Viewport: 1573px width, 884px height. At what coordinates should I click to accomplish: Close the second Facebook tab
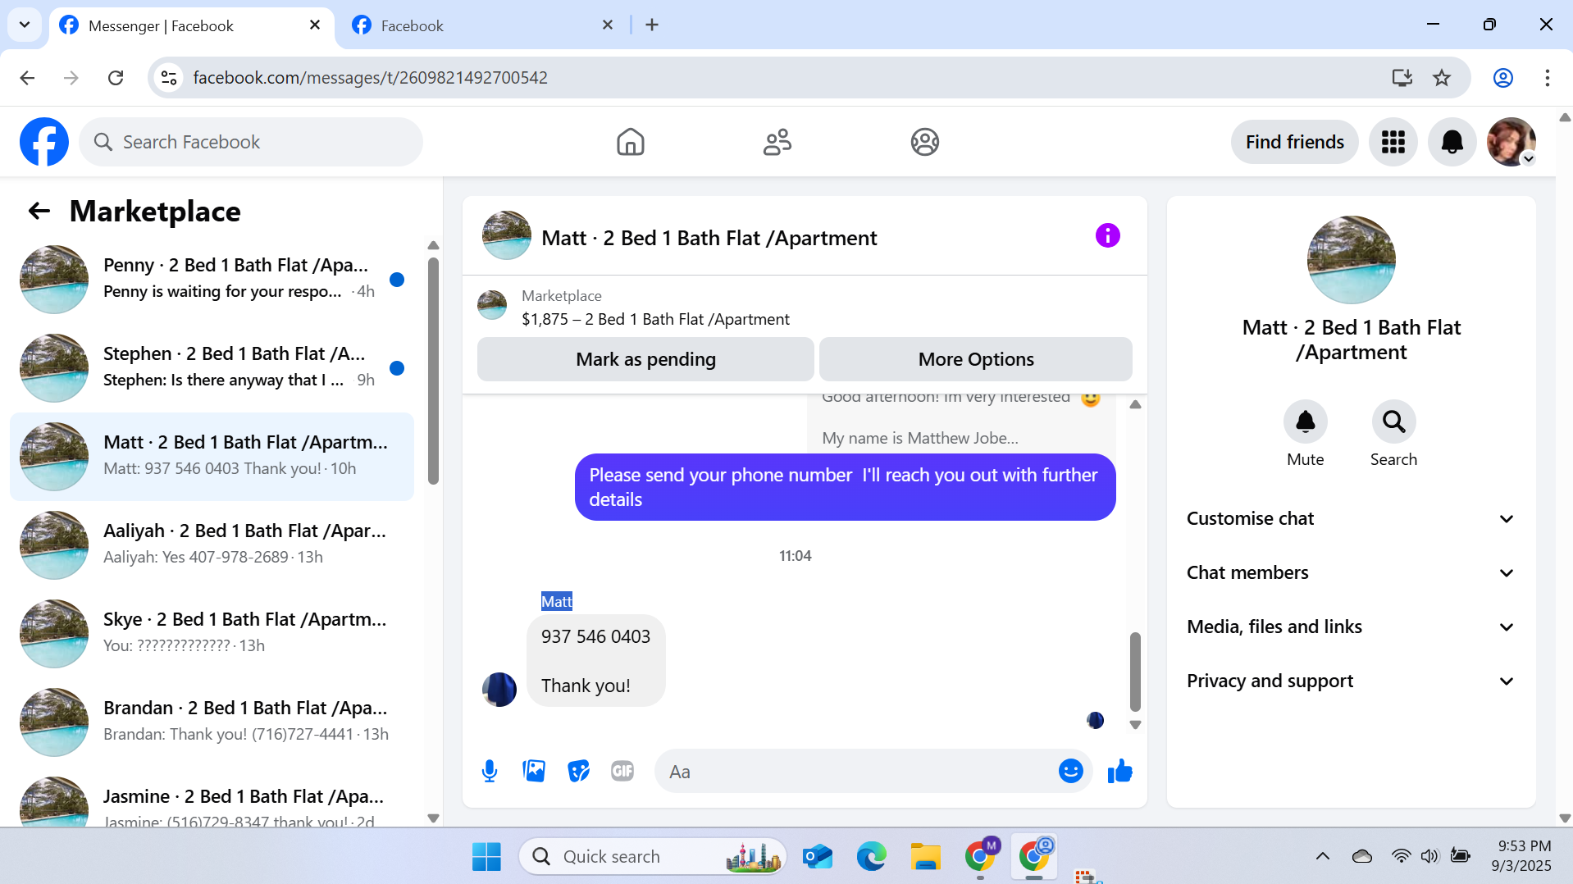click(x=608, y=25)
